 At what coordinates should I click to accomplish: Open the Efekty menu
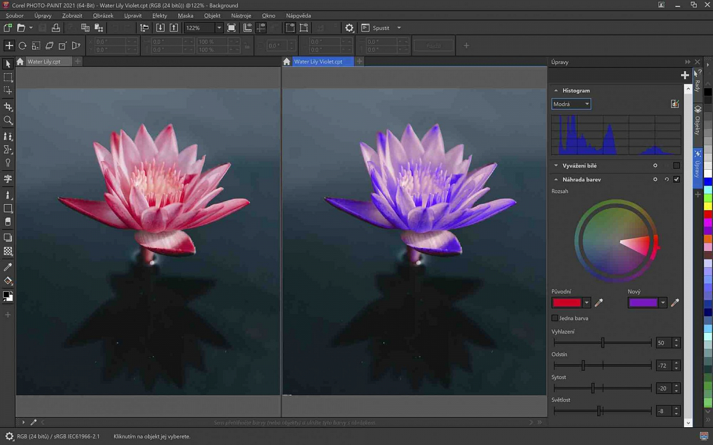pos(159,15)
